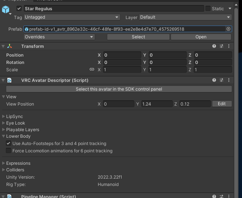Image resolution: width=242 pixels, height=198 pixels.
Task: Open VRC Avatar Descriptor presets
Action: click(x=221, y=80)
